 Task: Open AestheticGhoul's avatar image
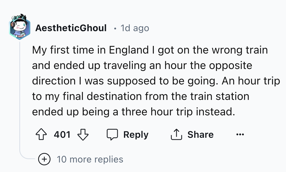(x=20, y=27)
